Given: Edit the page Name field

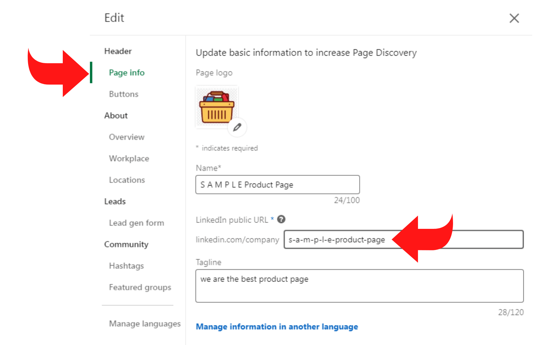Looking at the screenshot, I should pyautogui.click(x=277, y=184).
